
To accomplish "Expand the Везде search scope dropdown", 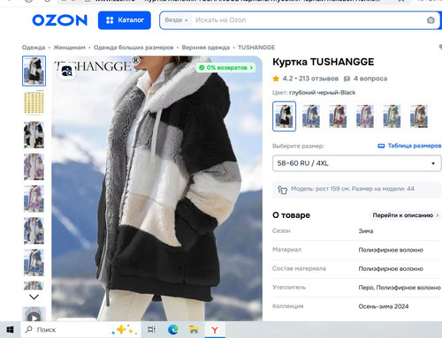I will point(176,20).
